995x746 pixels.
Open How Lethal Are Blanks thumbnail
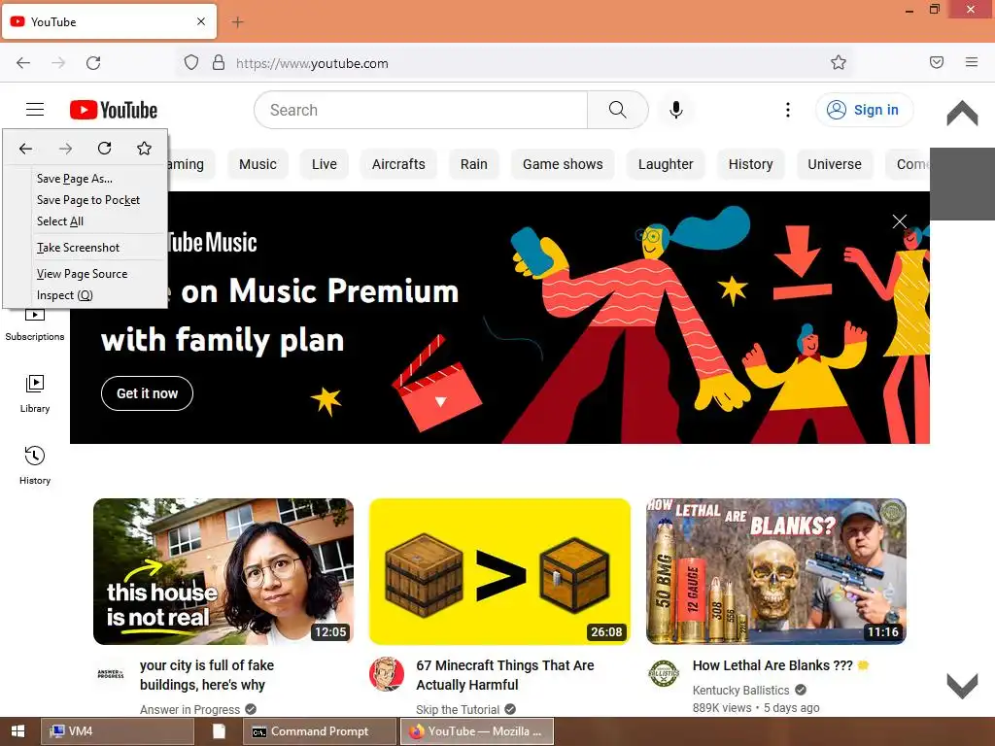(x=776, y=571)
